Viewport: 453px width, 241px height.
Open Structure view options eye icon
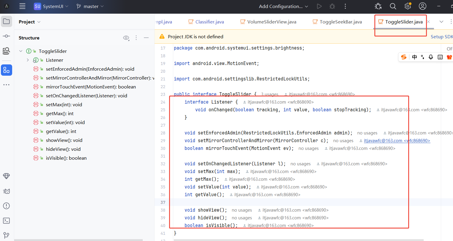tap(126, 38)
